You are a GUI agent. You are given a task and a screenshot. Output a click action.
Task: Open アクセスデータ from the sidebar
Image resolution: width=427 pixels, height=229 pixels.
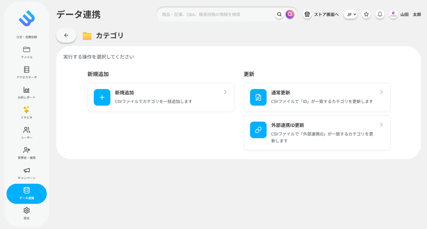[x=27, y=72]
